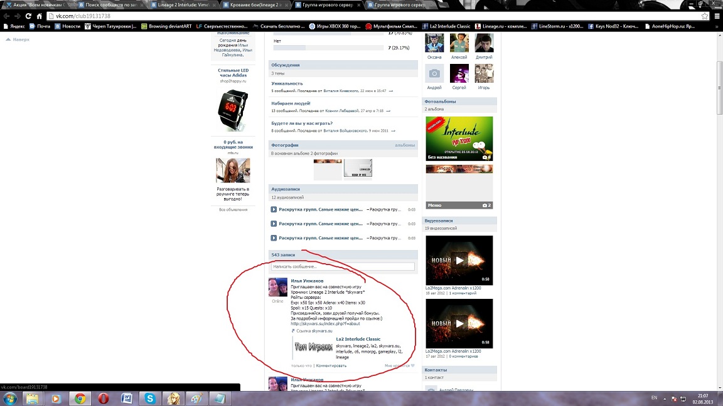Open 'La2 Interlude Classic' attached link title

tap(358, 339)
